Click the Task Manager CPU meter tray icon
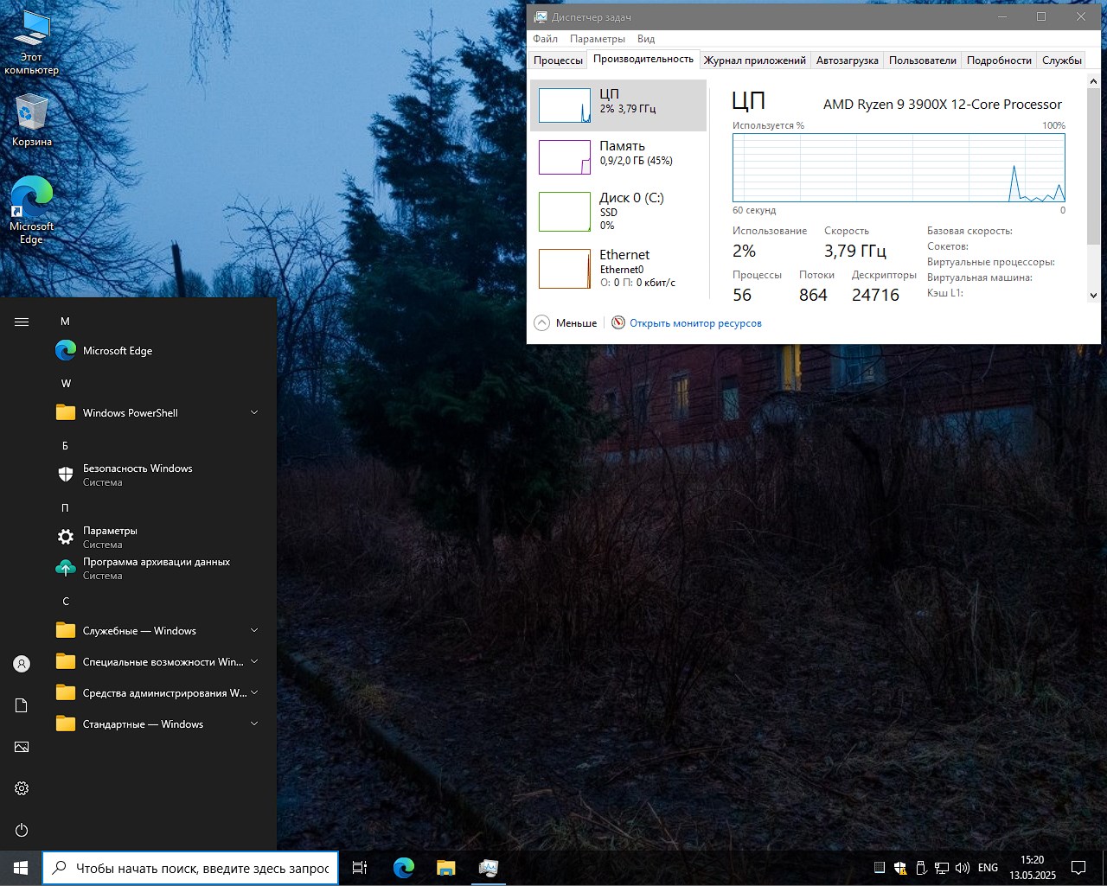 point(880,868)
